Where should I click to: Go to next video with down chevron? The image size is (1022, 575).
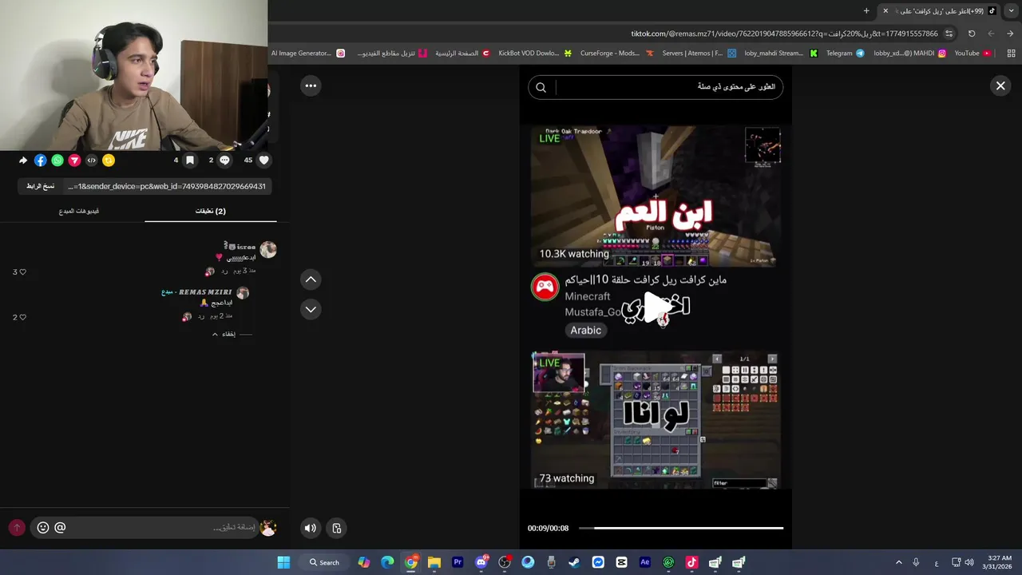311,309
